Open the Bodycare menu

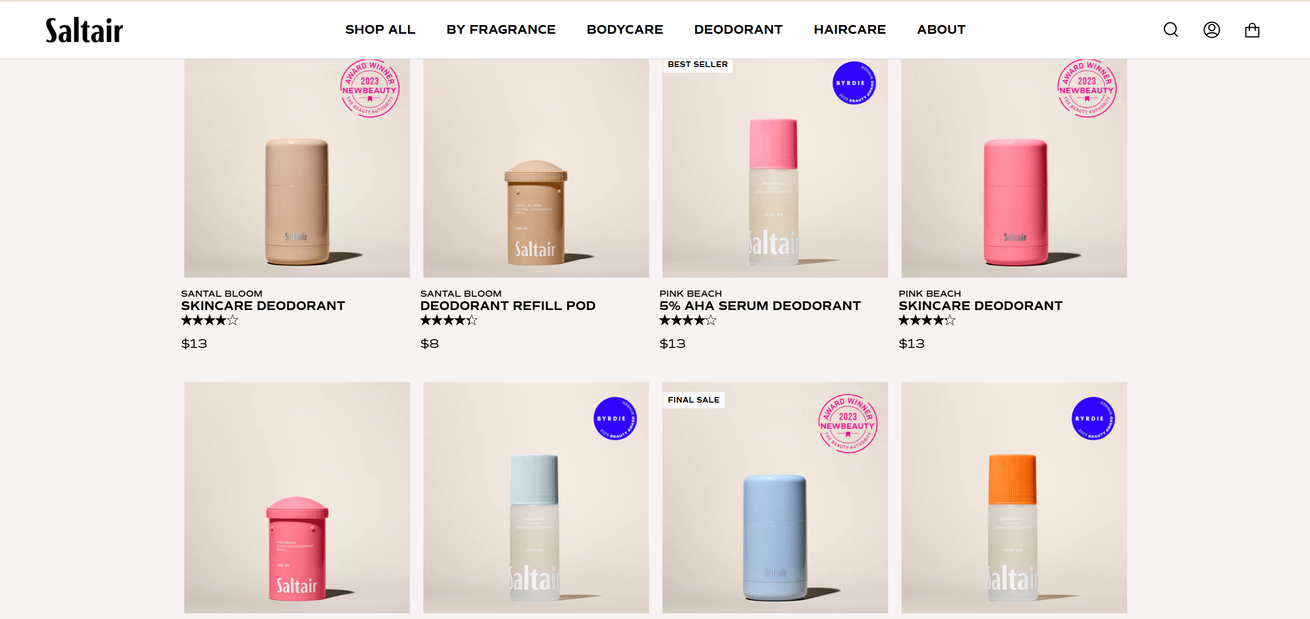coord(625,30)
